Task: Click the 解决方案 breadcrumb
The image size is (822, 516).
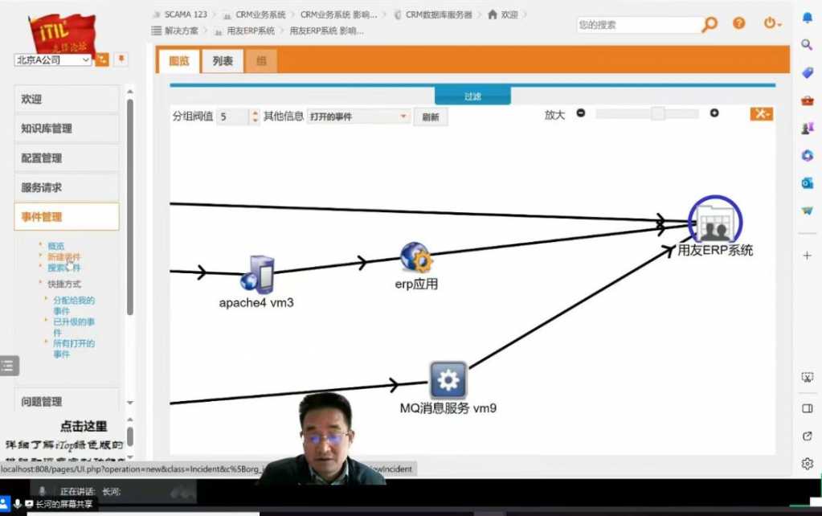Action: [x=182, y=31]
